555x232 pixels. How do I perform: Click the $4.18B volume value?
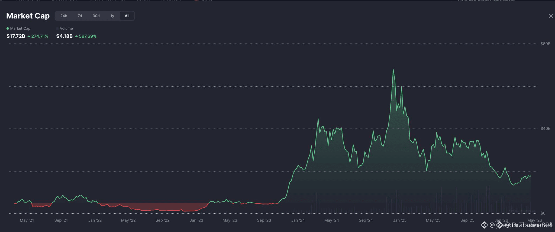64,36
